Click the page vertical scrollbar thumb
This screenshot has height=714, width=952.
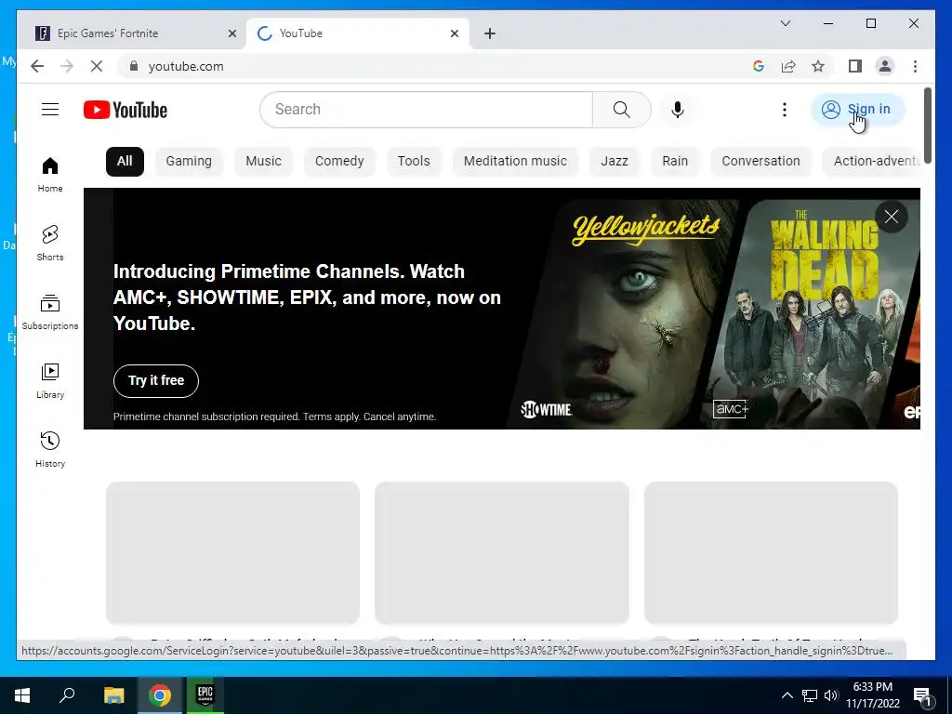(x=928, y=125)
